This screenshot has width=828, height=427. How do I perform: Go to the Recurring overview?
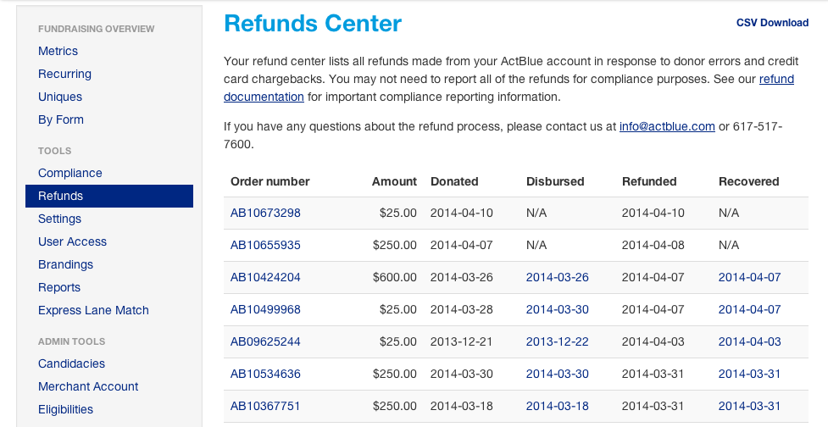64,74
